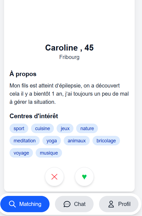Select the musique interest tag

tap(49, 153)
